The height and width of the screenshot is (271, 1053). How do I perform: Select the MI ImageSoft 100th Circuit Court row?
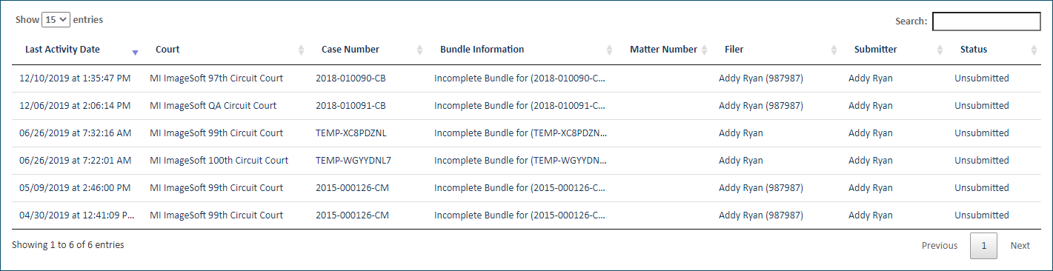pos(526,161)
